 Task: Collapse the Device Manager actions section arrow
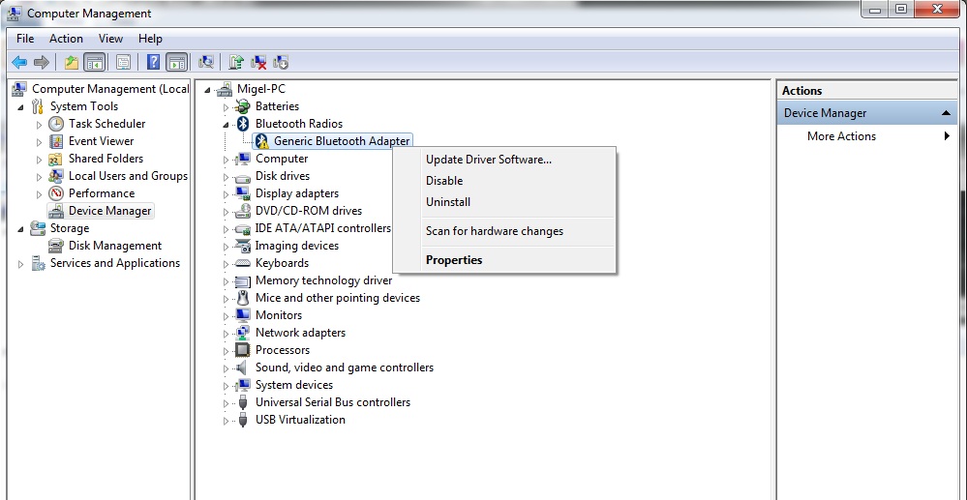click(946, 113)
